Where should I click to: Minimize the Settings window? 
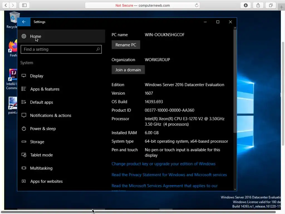click(205, 22)
